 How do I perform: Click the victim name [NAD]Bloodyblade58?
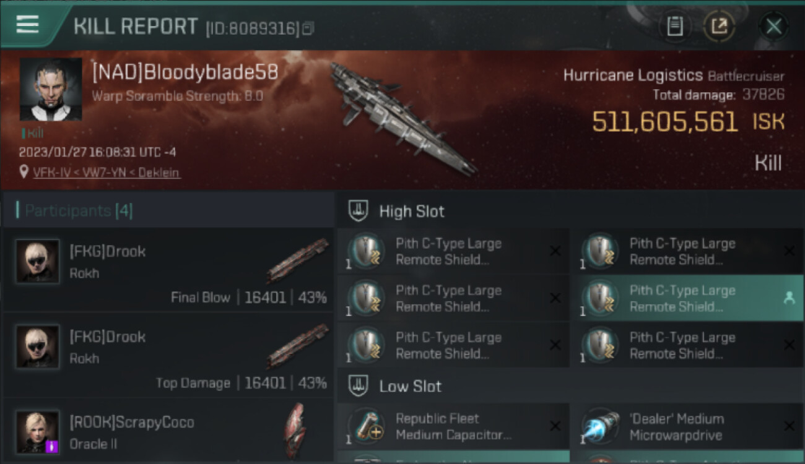(x=185, y=72)
